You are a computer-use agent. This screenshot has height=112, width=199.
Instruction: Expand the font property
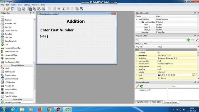pos(137,75)
